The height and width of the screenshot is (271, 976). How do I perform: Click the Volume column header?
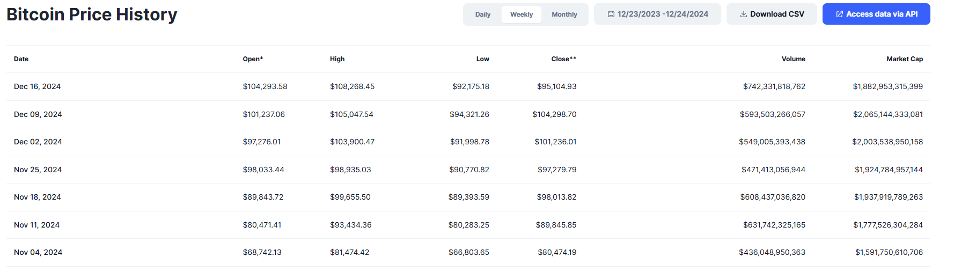coord(794,59)
